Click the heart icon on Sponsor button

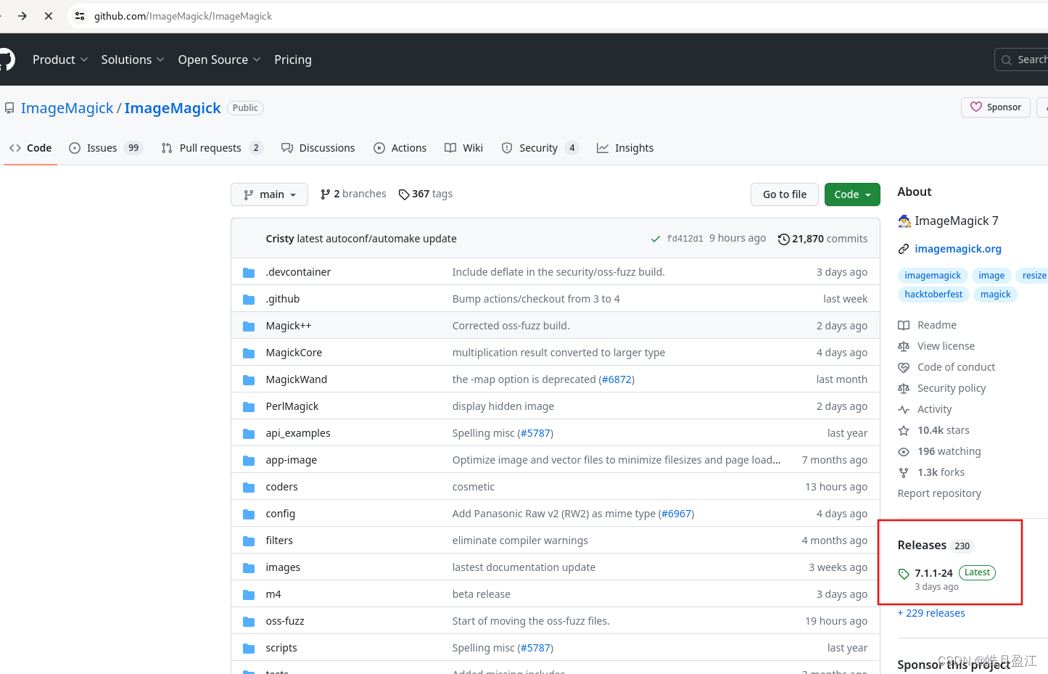(976, 107)
